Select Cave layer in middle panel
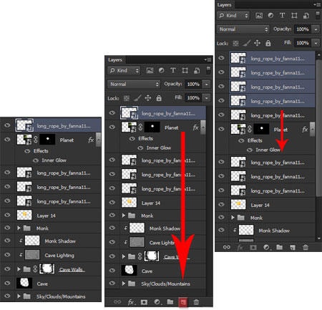This screenshot has width=322, height=310. tap(155, 271)
